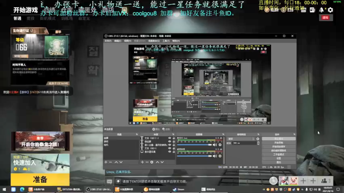Open the 工具(T) menu in OBS

click(x=166, y=41)
